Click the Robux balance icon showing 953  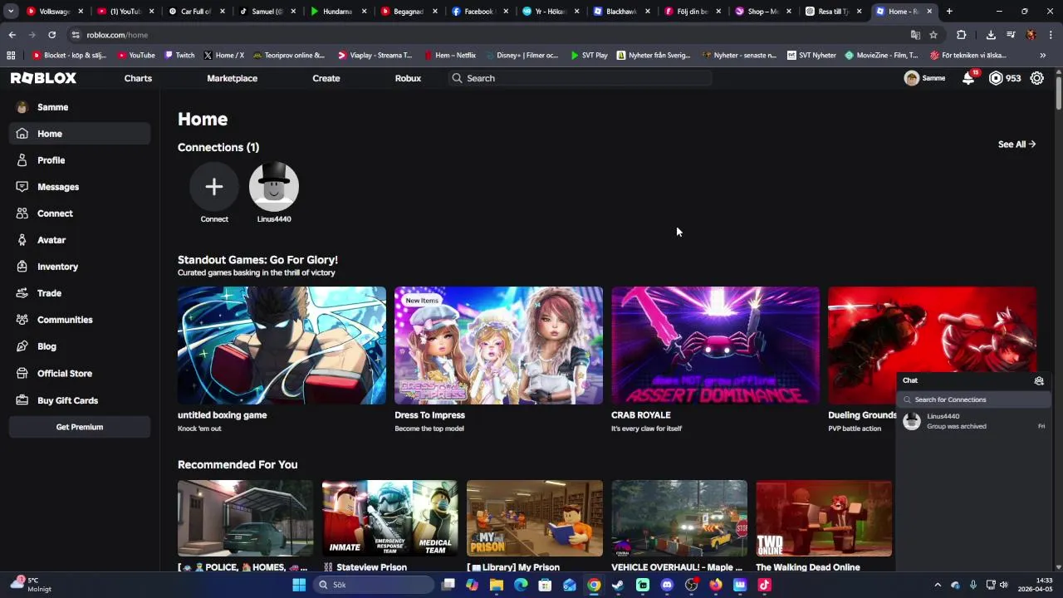(x=996, y=78)
